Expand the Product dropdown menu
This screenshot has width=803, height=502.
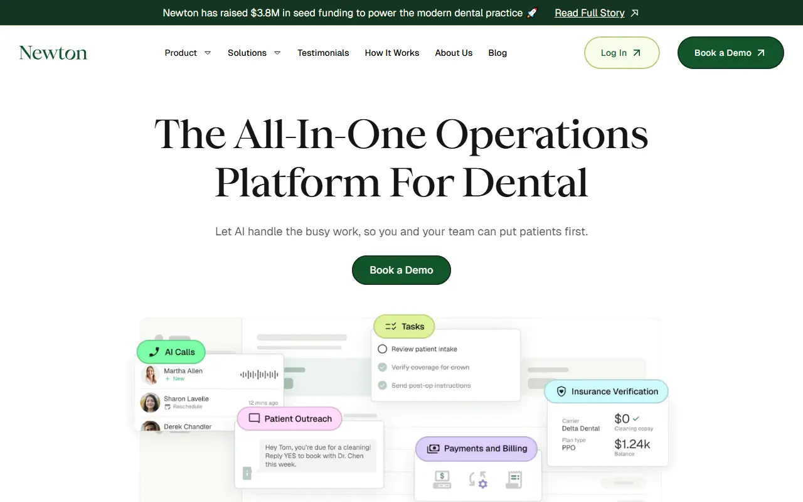(188, 53)
